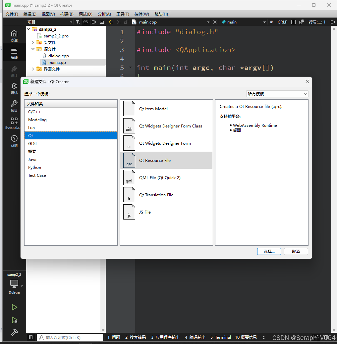Build project with the hammer icon

tap(15, 332)
